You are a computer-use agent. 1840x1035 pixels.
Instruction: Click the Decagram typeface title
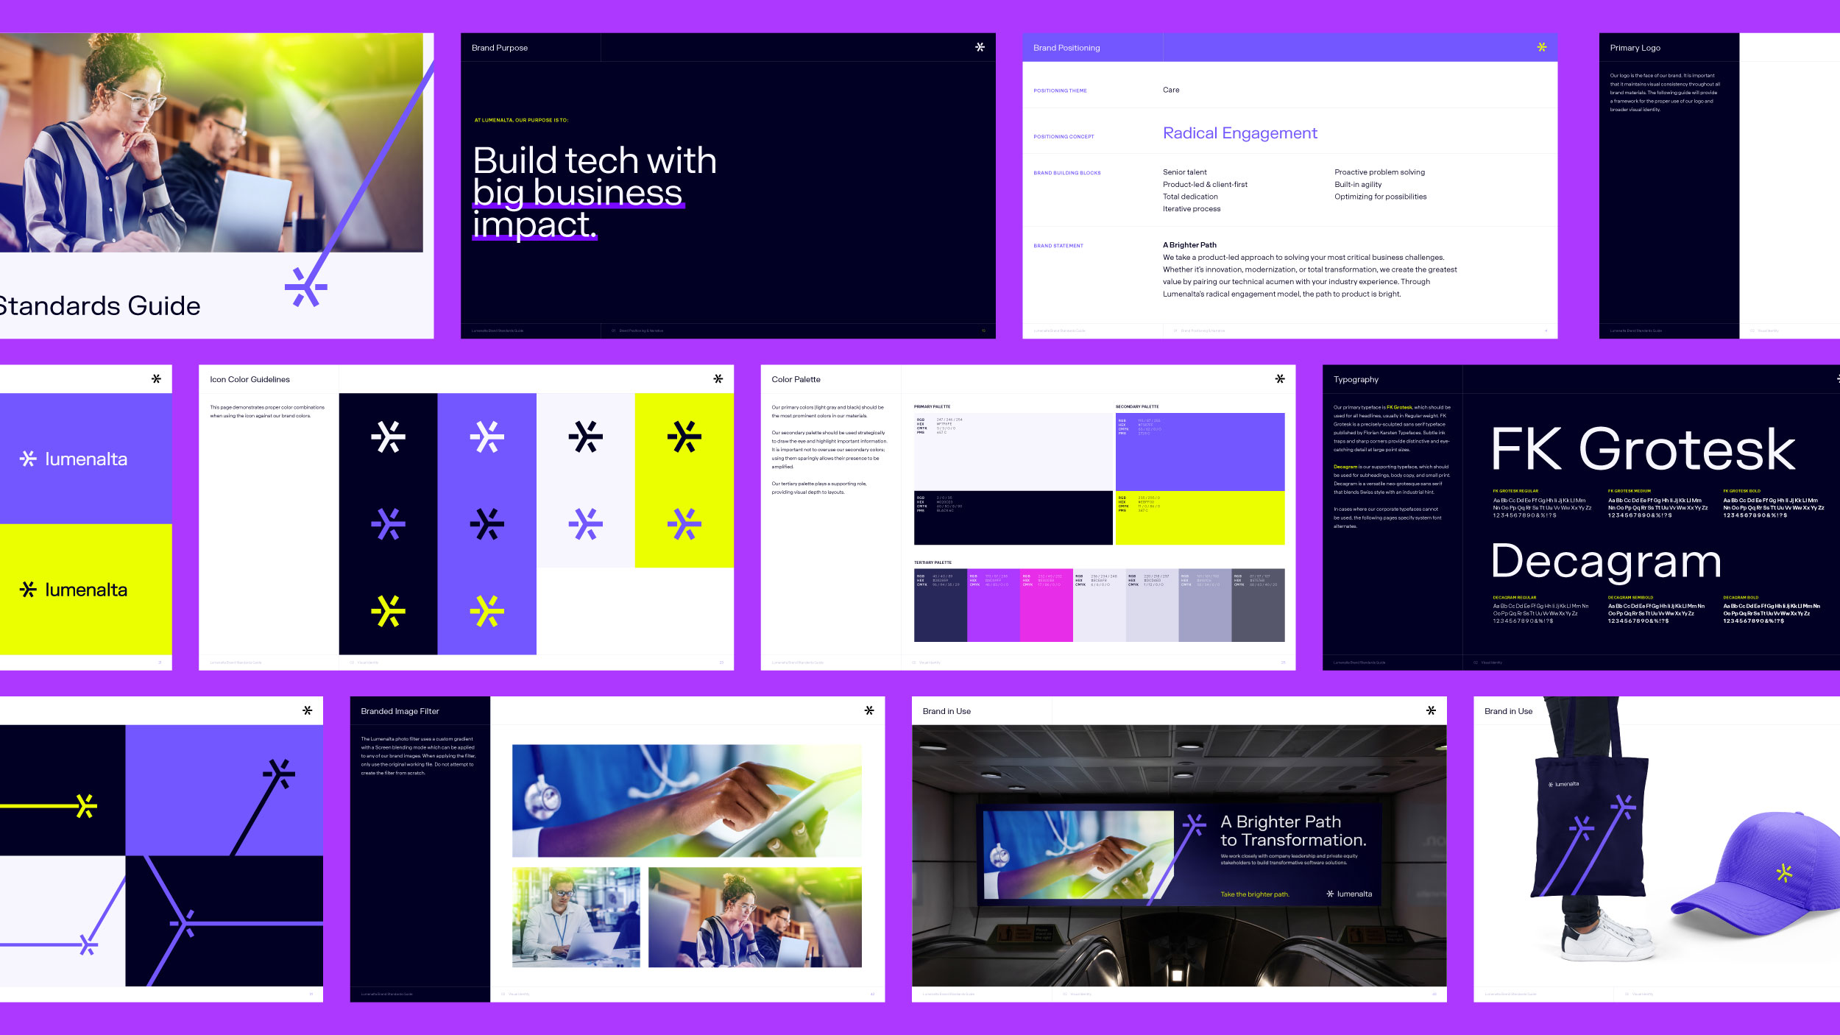pos(1605,561)
